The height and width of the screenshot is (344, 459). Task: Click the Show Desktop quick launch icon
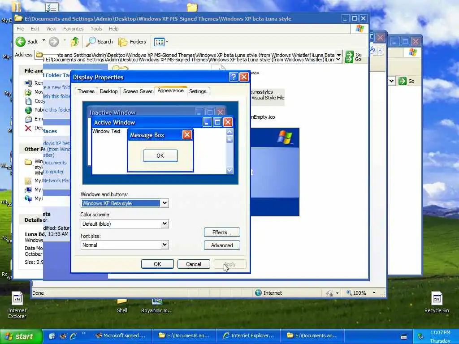tap(52, 336)
